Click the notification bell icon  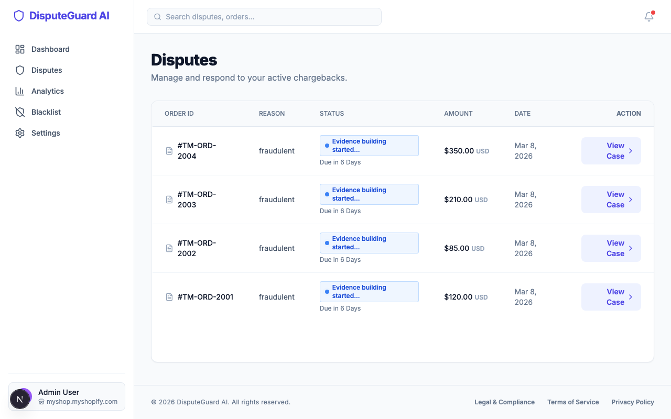coord(648,17)
